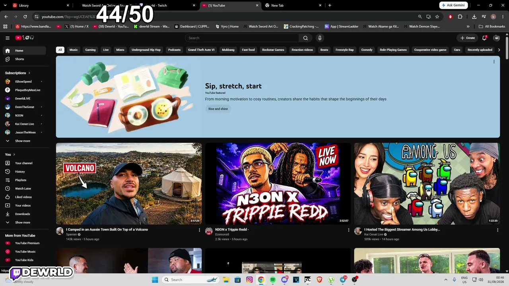509x286 pixels.
Task: Bookmark this page with the star
Action: pos(437,17)
